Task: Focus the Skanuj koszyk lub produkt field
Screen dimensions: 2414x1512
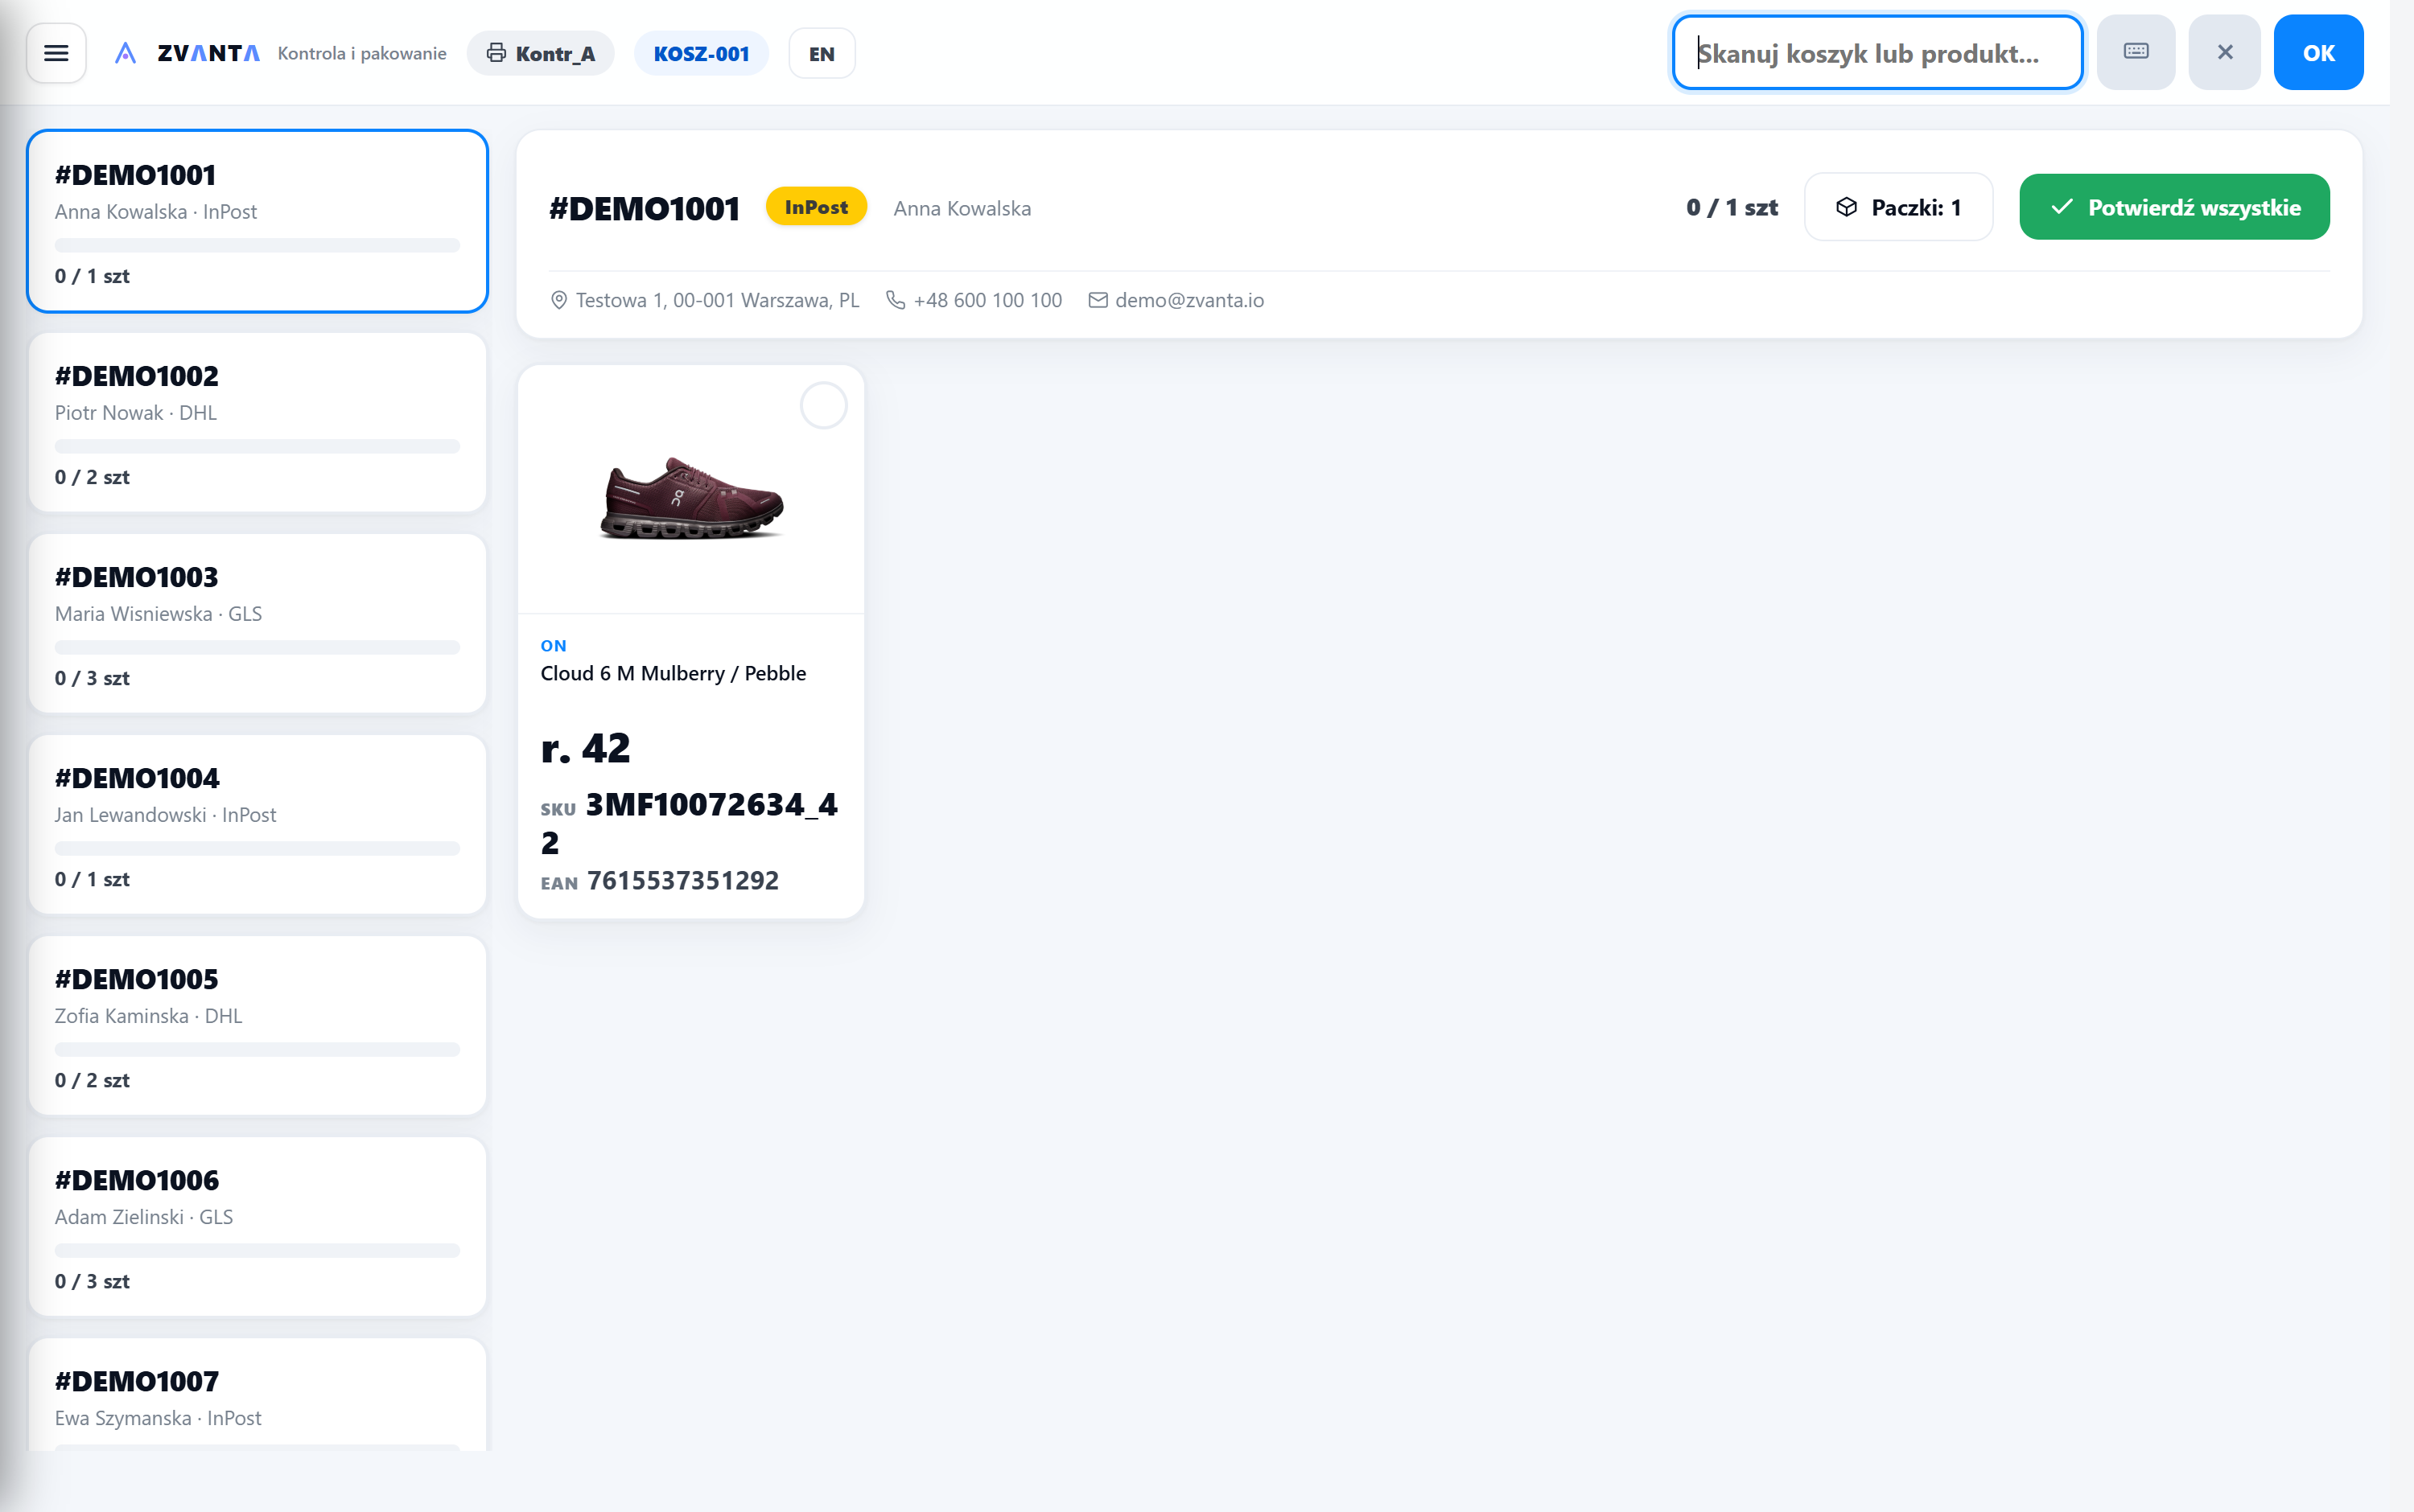Action: click(1876, 52)
